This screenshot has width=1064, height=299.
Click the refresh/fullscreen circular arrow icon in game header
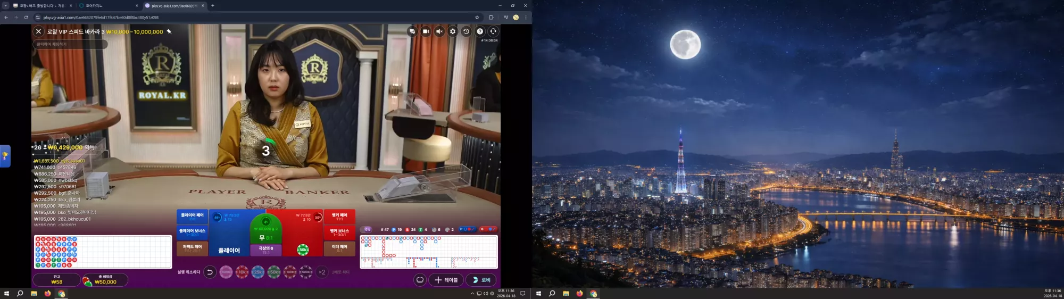(493, 31)
